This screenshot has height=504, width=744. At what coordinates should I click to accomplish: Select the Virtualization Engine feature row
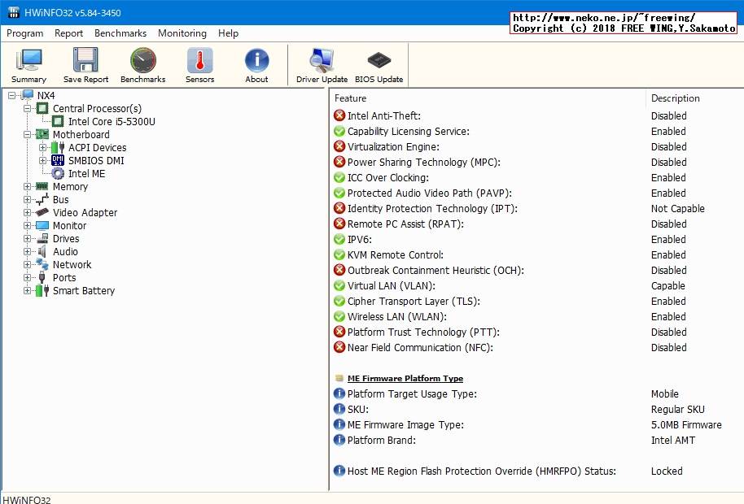(393, 147)
